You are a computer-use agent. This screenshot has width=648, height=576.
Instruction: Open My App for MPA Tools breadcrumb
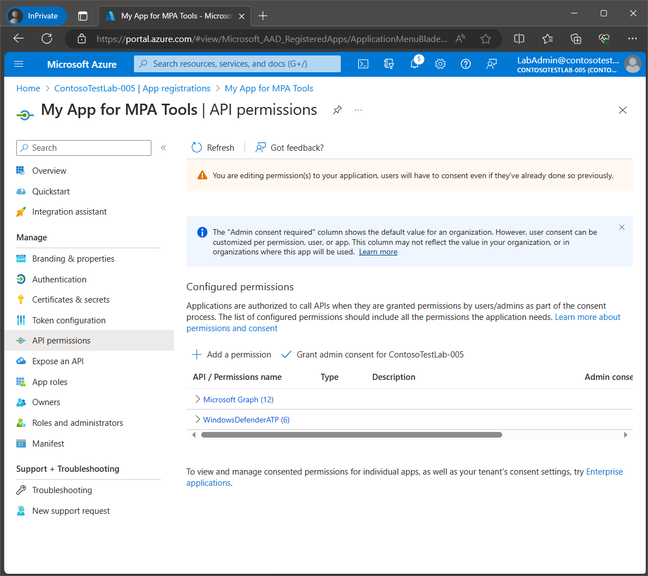269,89
